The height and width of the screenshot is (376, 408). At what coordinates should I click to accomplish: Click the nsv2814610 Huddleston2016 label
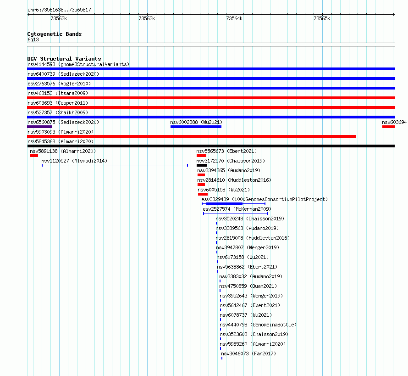234,180
